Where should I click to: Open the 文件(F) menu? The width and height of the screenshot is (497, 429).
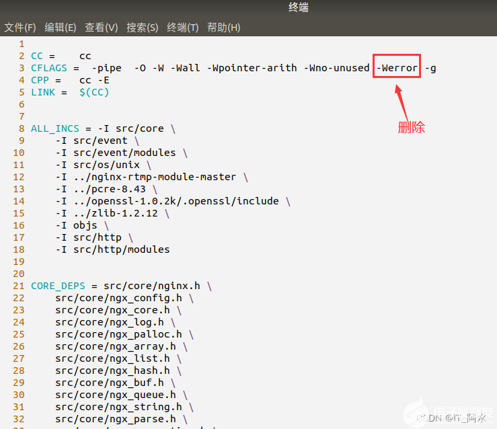(x=20, y=28)
